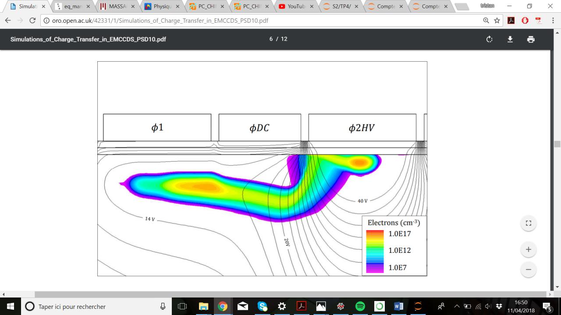View site information for oro.open.ac.uk
Image resolution: width=561 pixels, height=315 pixels.
pyautogui.click(x=46, y=21)
